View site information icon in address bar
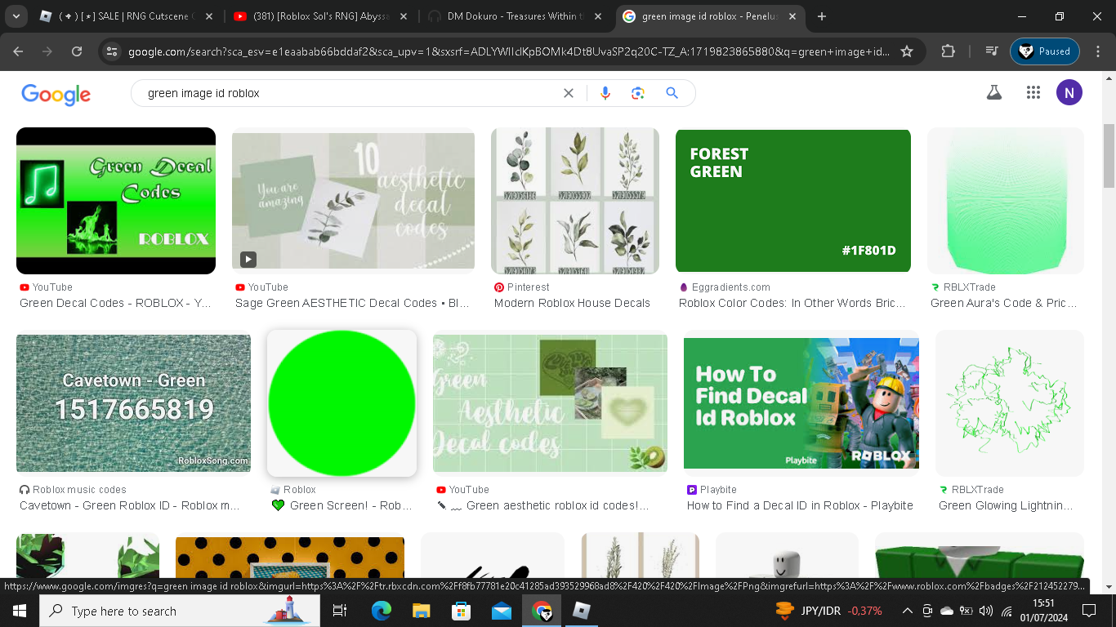The height and width of the screenshot is (627, 1116). click(x=112, y=51)
